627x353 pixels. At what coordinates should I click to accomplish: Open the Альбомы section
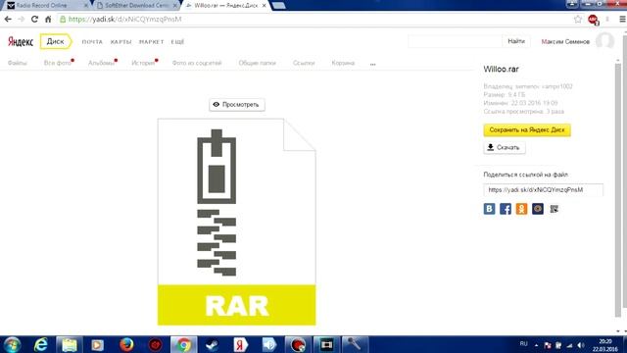point(101,63)
